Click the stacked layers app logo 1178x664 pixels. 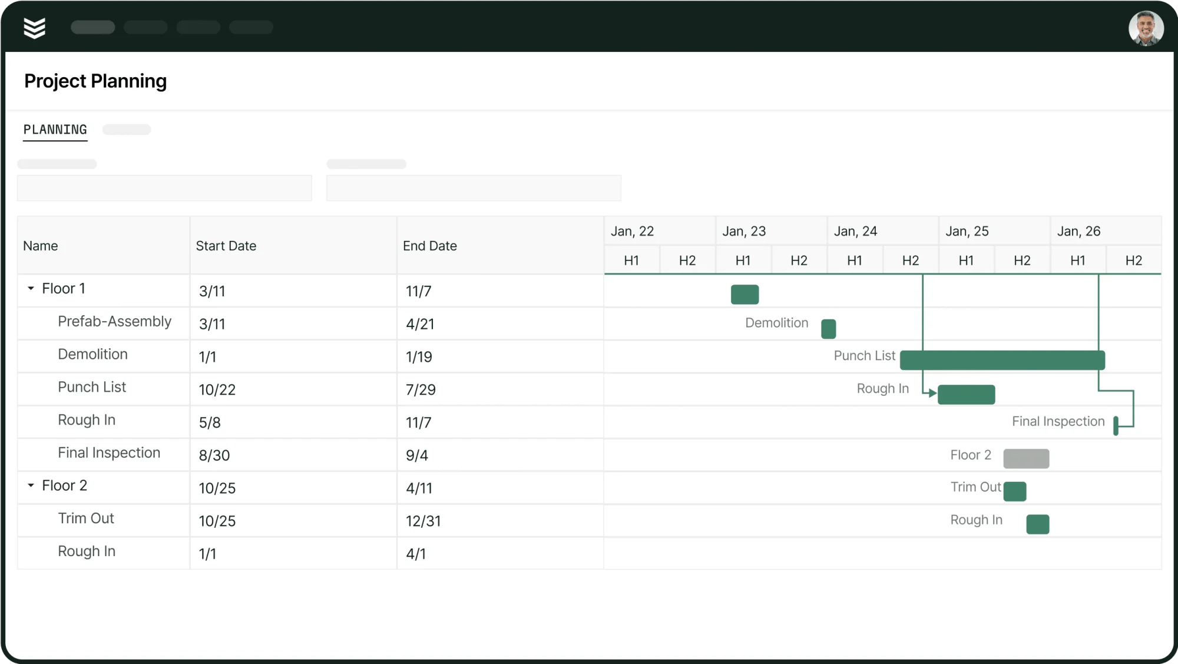click(34, 28)
